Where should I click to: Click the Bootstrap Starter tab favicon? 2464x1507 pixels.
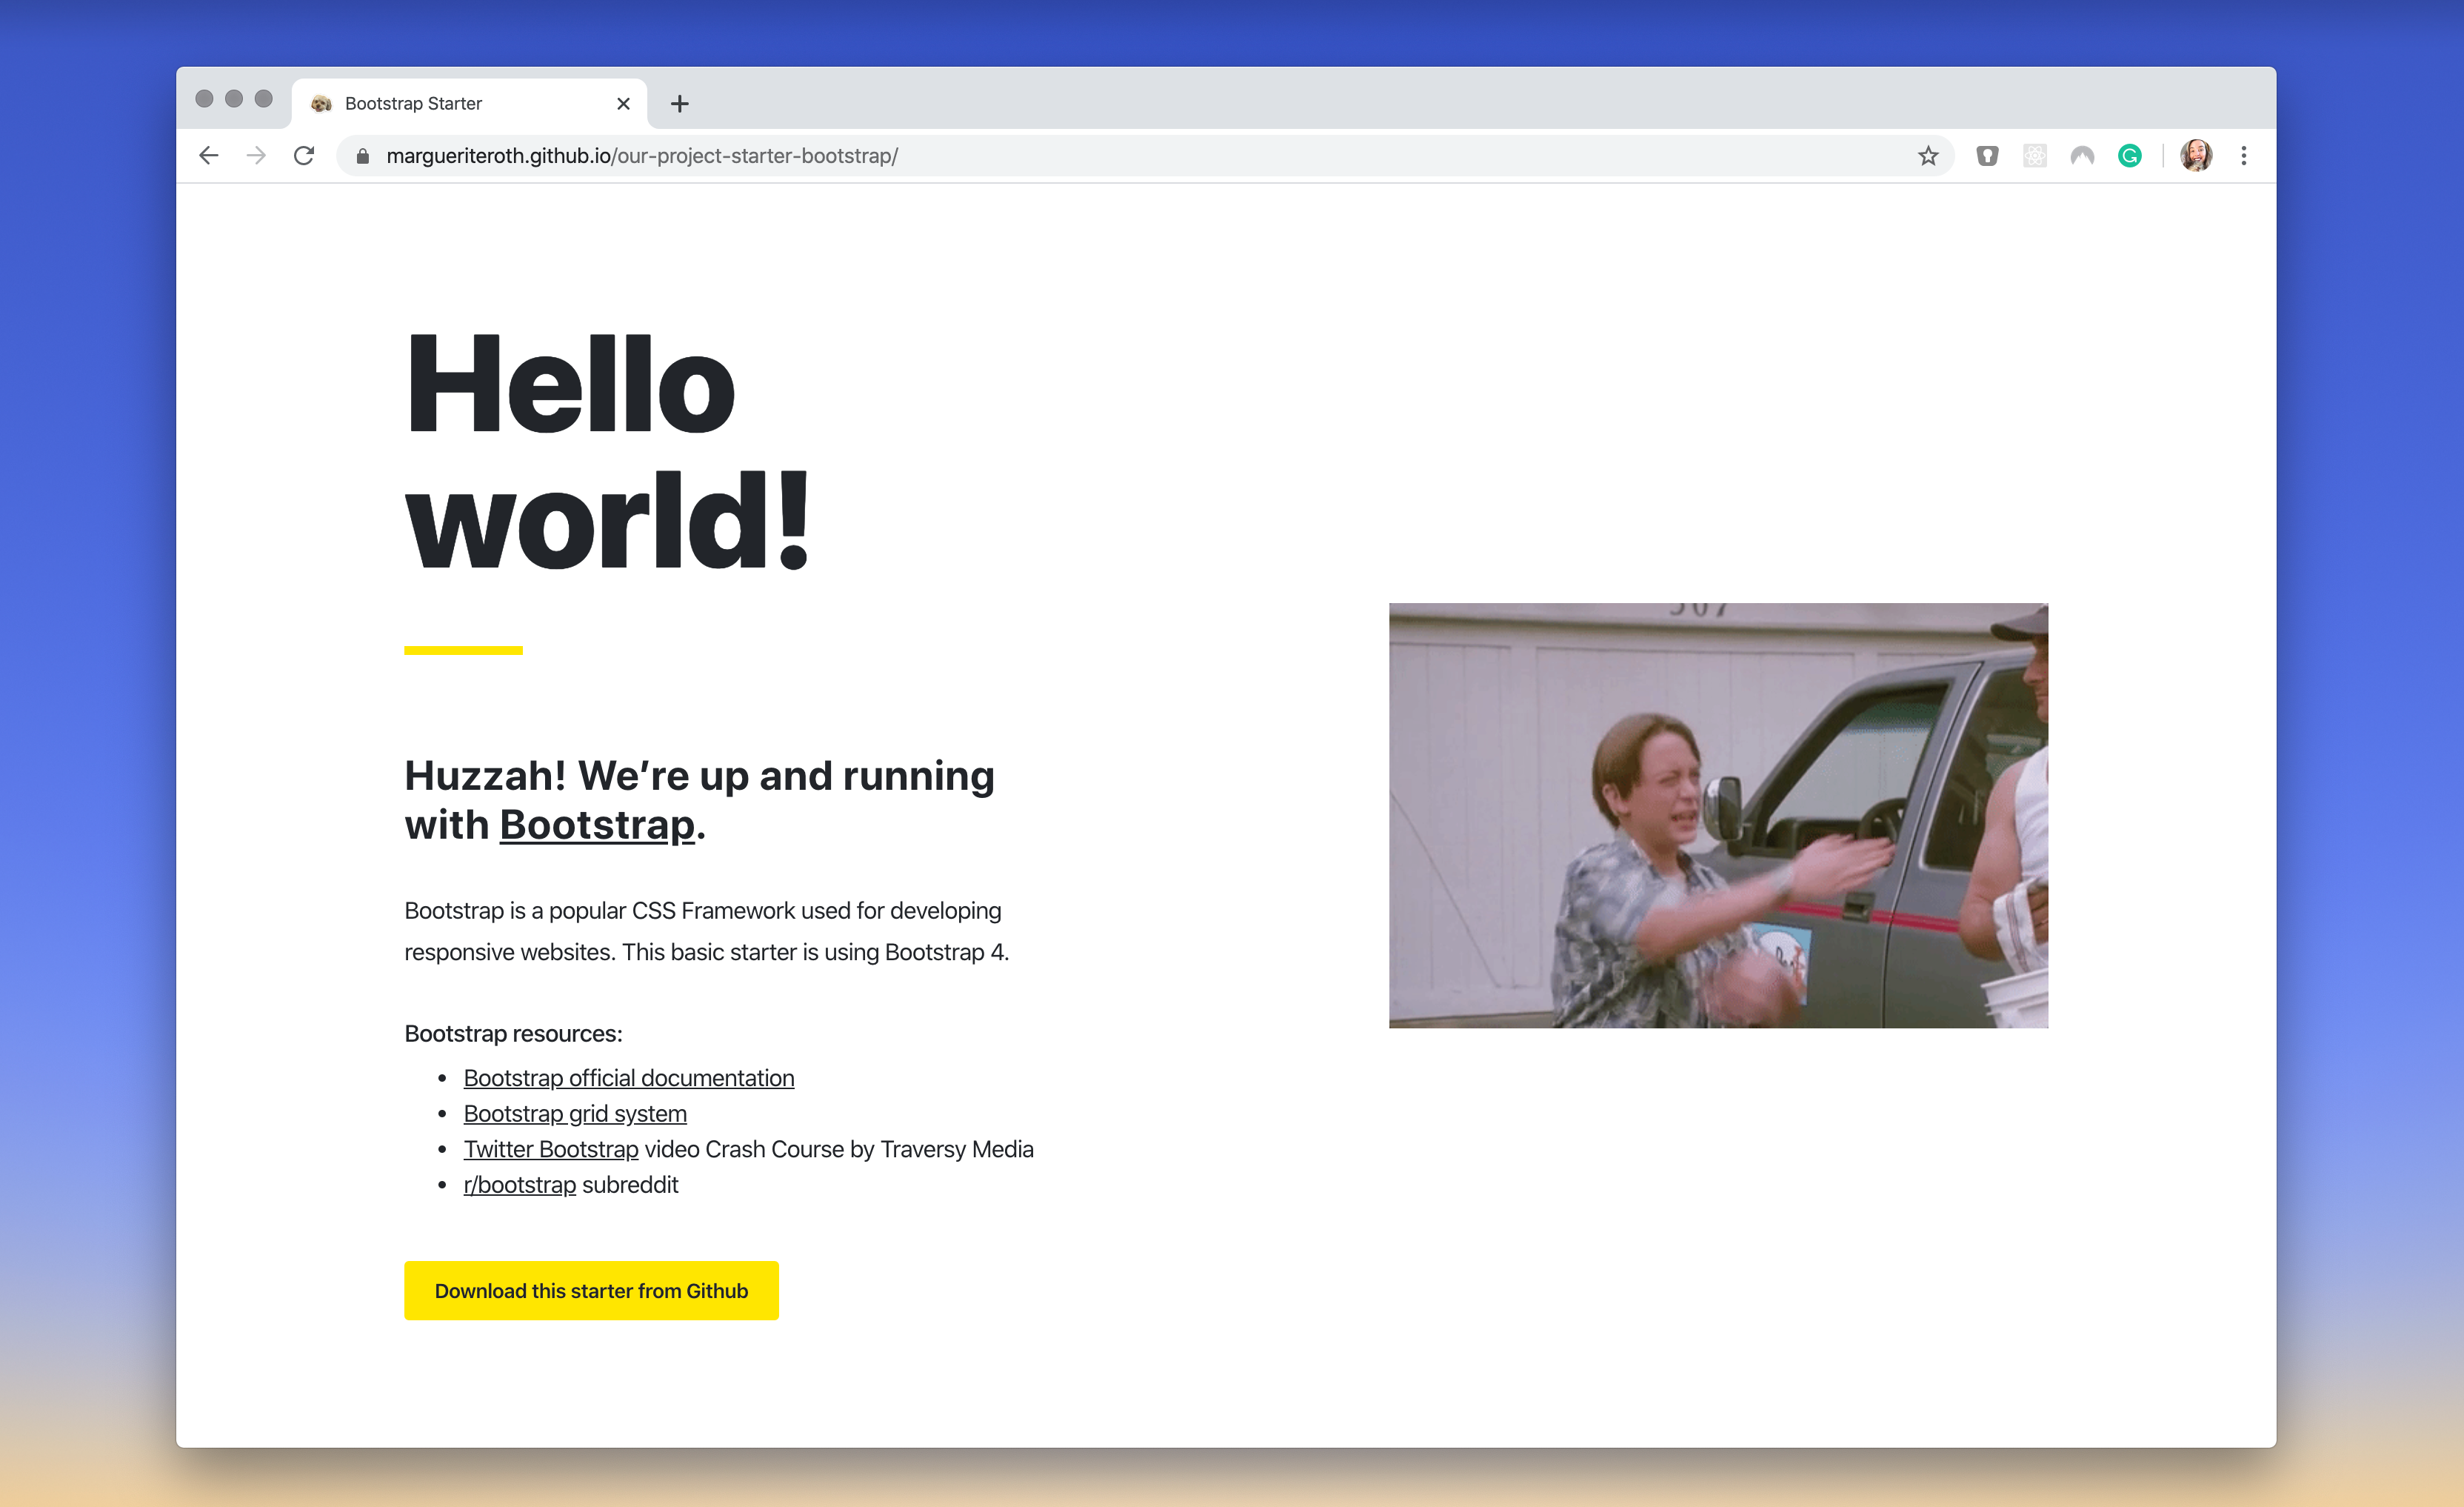pos(321,103)
